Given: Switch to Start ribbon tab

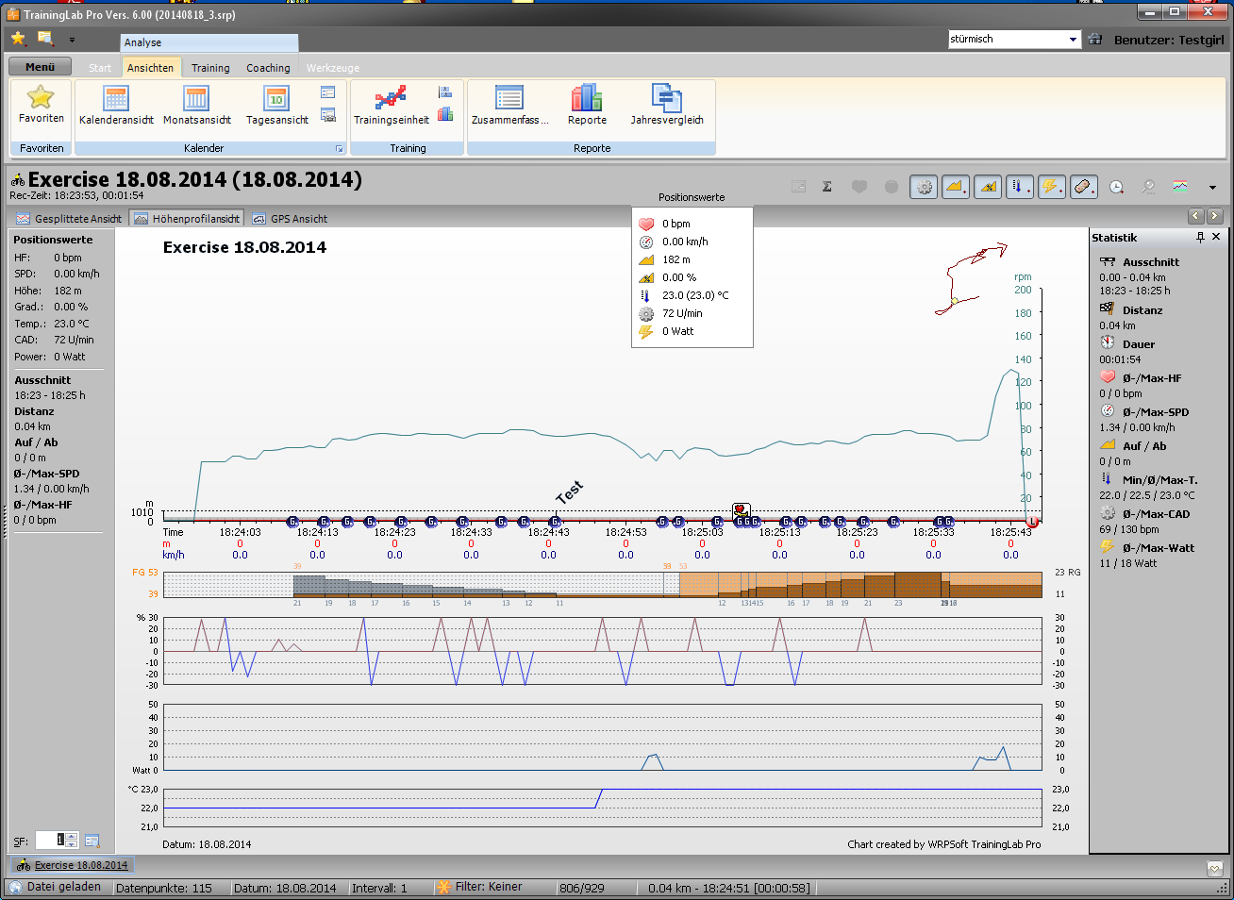Looking at the screenshot, I should point(100,68).
